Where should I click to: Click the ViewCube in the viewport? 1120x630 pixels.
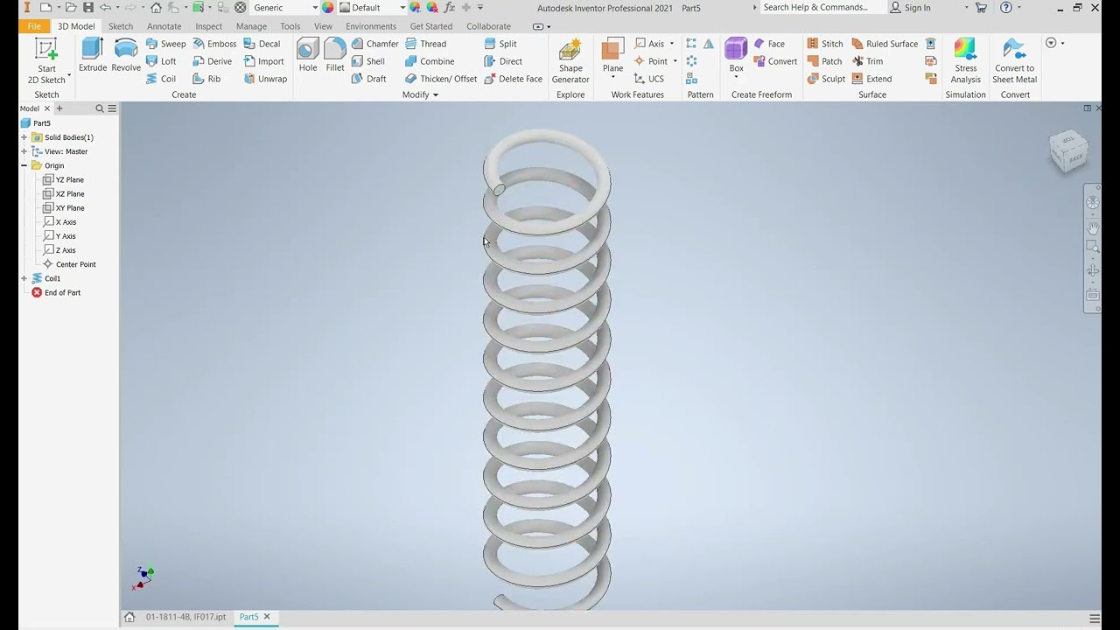point(1068,150)
